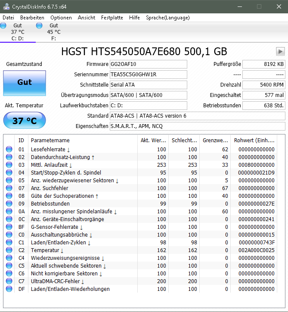288x312 pixels.
Task: Click the Akt. Temperatur label
Action: click(x=24, y=106)
